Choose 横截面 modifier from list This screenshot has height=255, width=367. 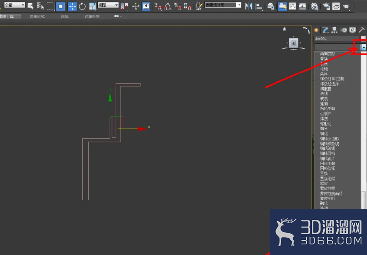326,89
